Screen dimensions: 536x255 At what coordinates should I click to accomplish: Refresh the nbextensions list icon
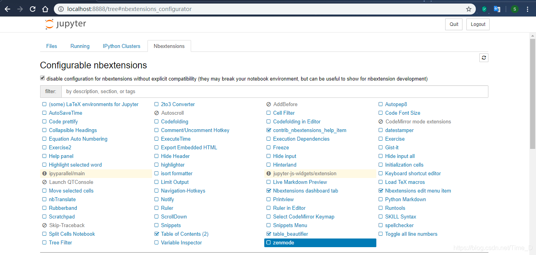(484, 58)
